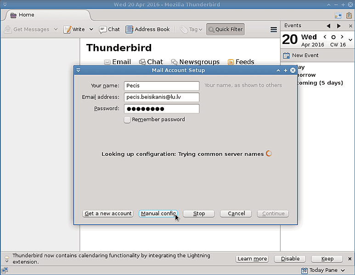Screen dimensions: 355x275
Task: Click Get a new account button
Action: click(108, 214)
